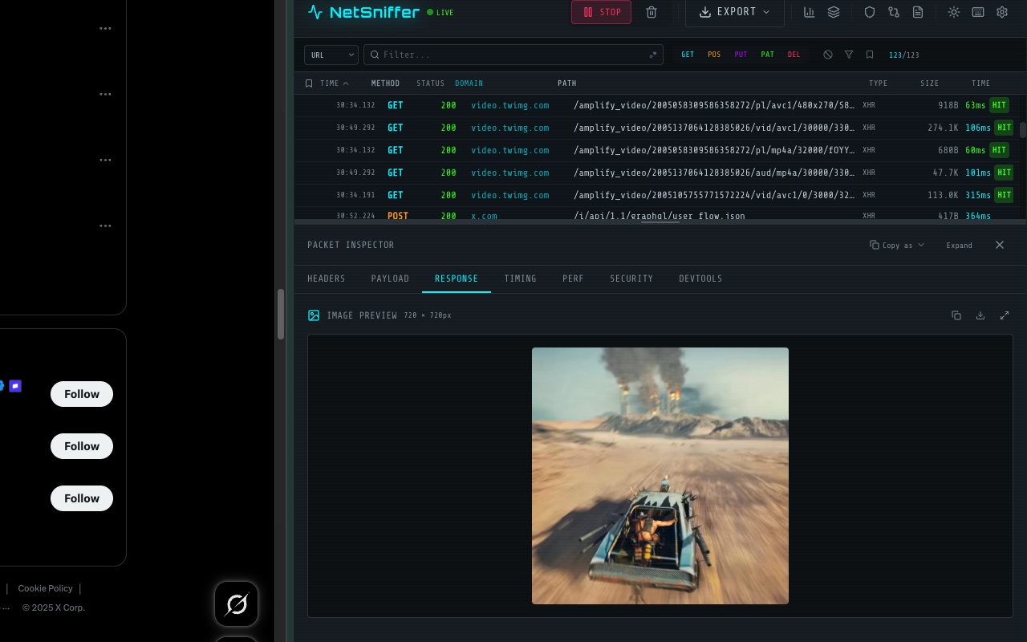Image resolution: width=1027 pixels, height=642 pixels.
Task: Toggle POS method filter
Action: 714,55
